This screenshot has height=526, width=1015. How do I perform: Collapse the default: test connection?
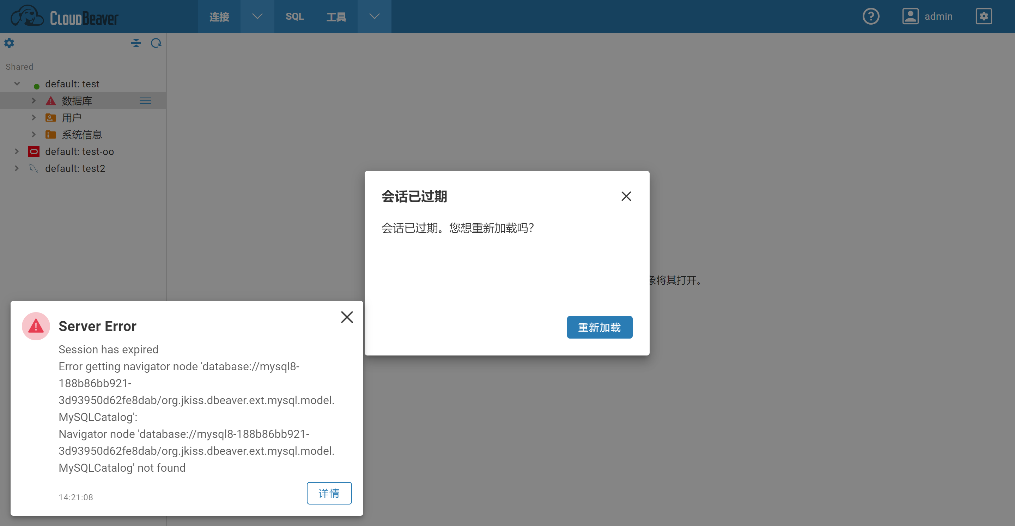[x=17, y=83]
